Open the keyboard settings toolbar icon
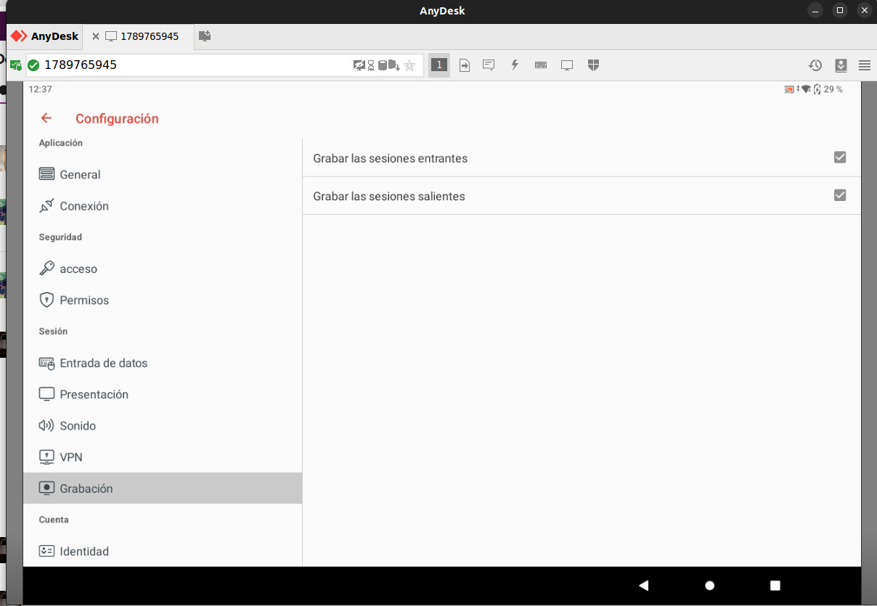The image size is (877, 606). coord(541,65)
